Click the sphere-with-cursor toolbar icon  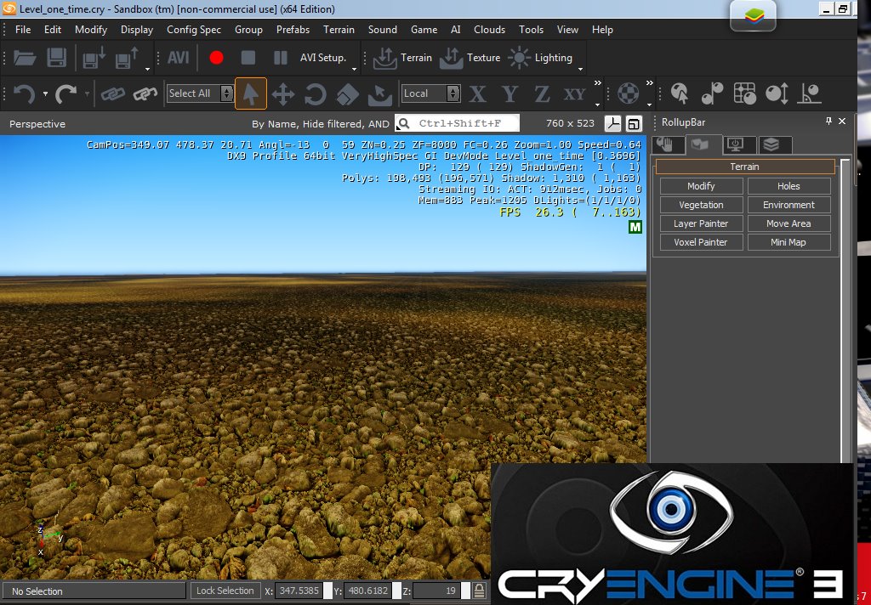click(680, 93)
